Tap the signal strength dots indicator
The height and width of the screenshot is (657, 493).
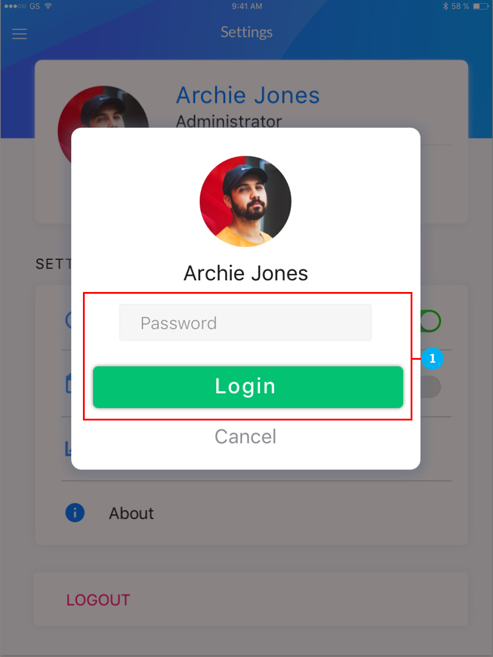(x=15, y=6)
